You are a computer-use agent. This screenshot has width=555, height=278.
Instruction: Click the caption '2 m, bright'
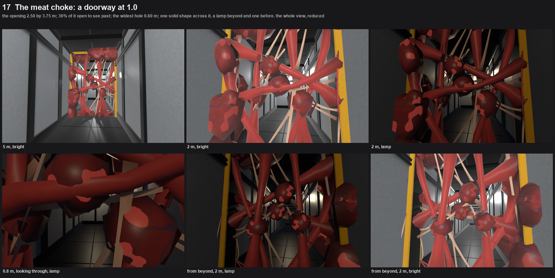tap(198, 147)
